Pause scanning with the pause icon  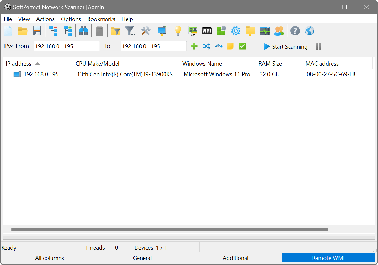(319, 46)
